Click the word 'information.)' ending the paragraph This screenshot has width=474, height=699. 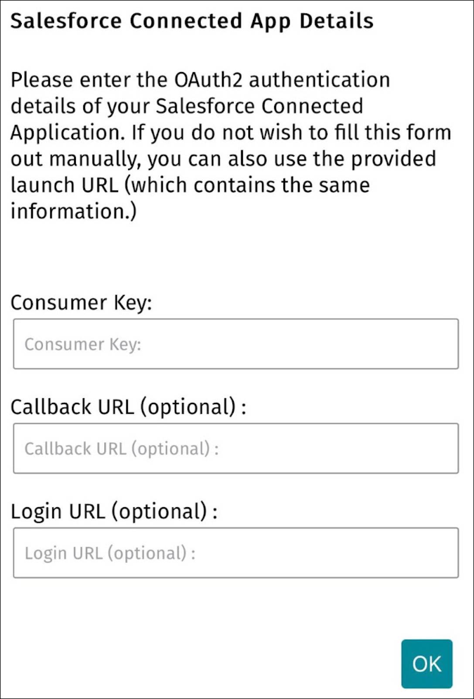coord(73,211)
